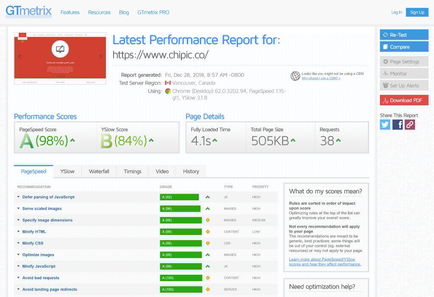This screenshot has width=434, height=297.
Task: Sort by the Grade column header
Action: coord(166,187)
